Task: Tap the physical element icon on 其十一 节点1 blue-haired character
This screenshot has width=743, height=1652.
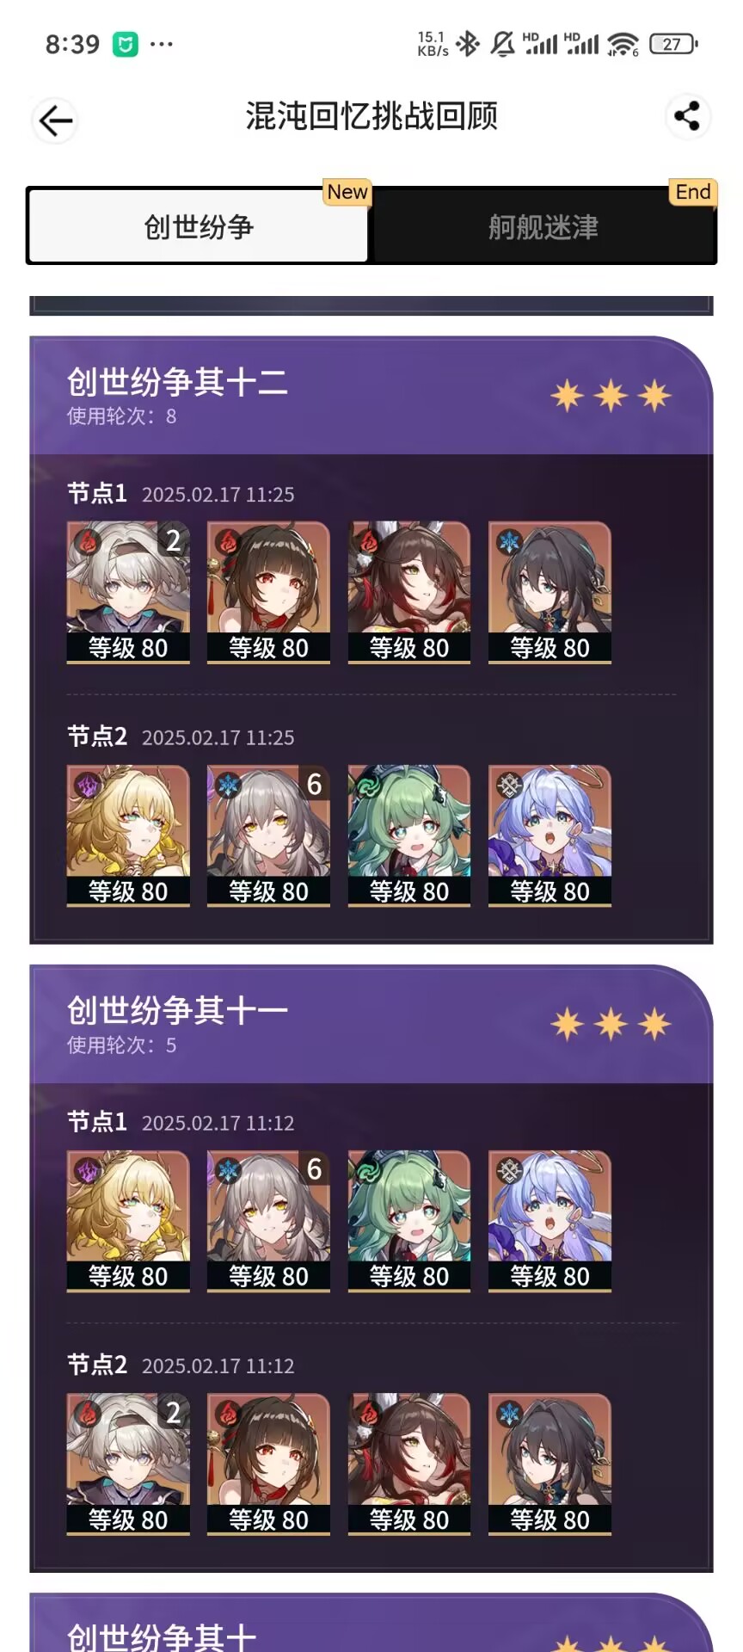Action: point(509,1170)
